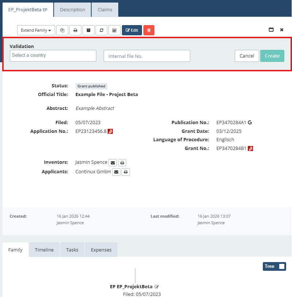Click the blue Edit button
Screen dimensions: 292x297
132,30
